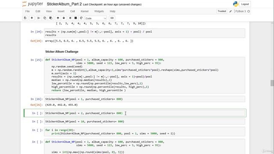The height and width of the screenshot is (154, 274).
Task: Click the edit pencil icon near Trusted
Action: tap(230, 11)
